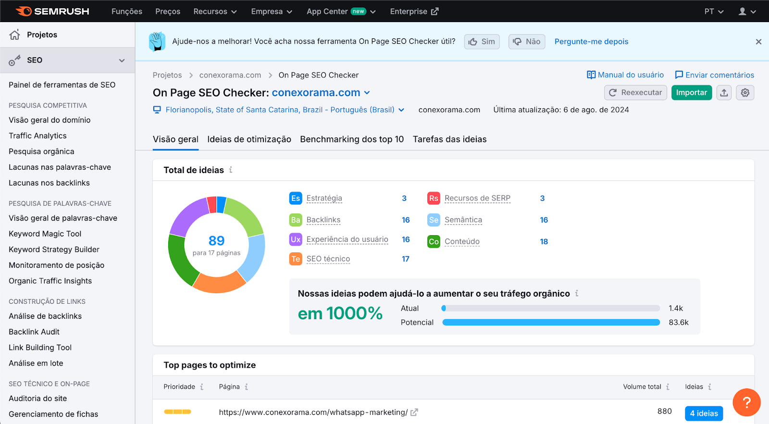The width and height of the screenshot is (769, 424).
Task: Open Traffic Analytics in sidebar
Action: pyautogui.click(x=37, y=136)
